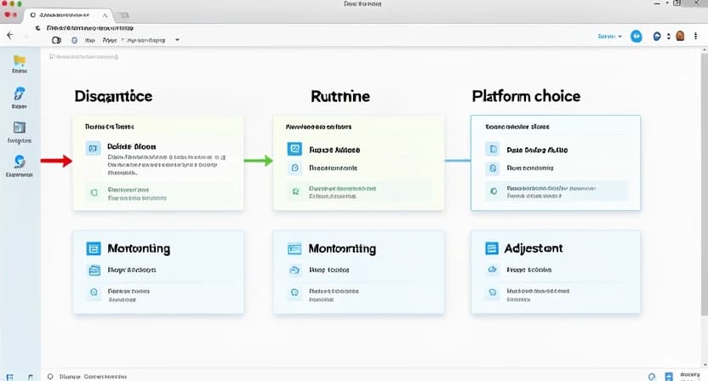The height and width of the screenshot is (381, 708).
Task: Click the mail icon in the Rutnine card
Action: click(294, 148)
